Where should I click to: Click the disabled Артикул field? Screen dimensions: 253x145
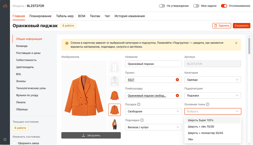tap(213, 64)
